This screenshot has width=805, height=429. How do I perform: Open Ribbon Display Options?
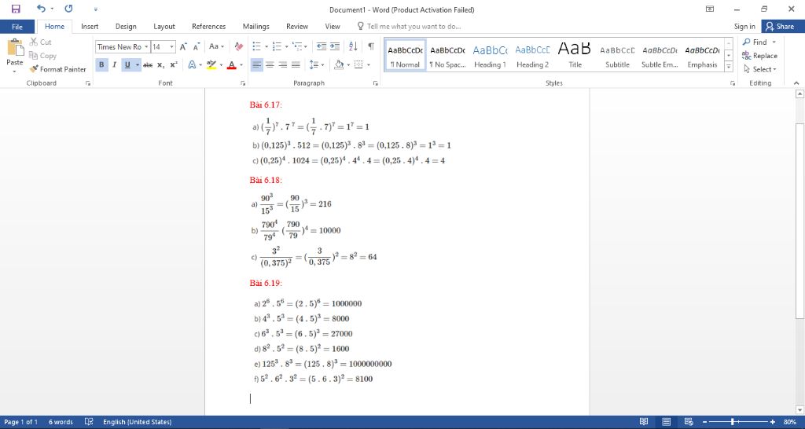pos(710,9)
